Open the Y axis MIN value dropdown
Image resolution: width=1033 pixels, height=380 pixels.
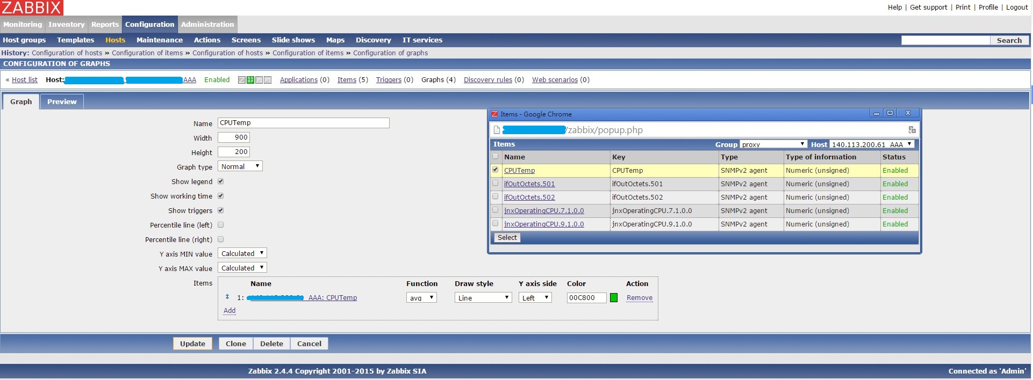pos(242,253)
